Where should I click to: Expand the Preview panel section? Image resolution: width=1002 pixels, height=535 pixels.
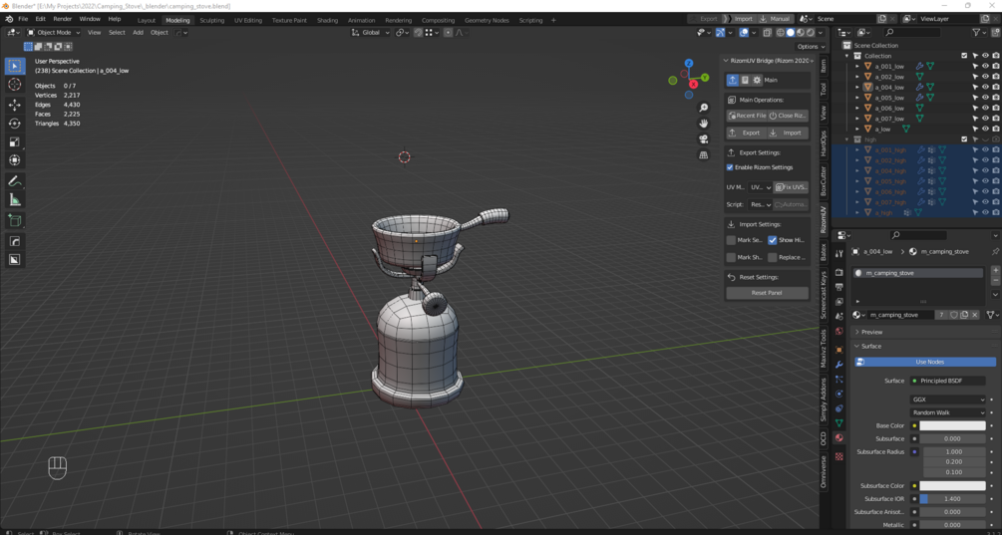871,332
